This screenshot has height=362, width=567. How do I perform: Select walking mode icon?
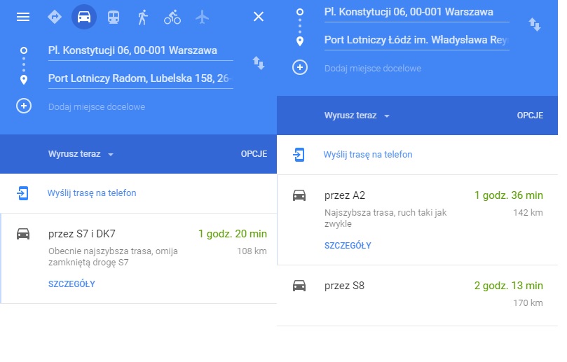(143, 17)
